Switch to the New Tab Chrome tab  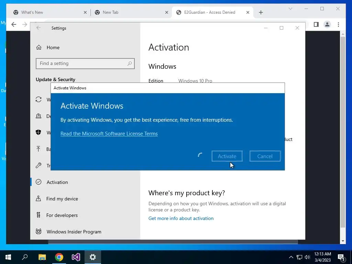[x=131, y=12]
